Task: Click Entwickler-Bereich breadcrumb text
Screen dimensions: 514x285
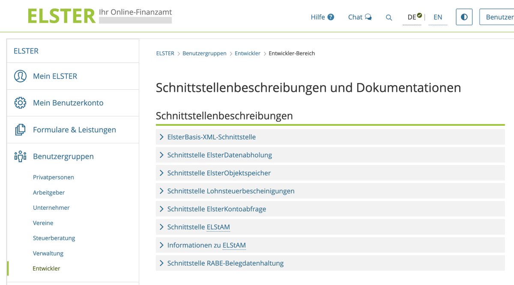Action: click(x=292, y=53)
